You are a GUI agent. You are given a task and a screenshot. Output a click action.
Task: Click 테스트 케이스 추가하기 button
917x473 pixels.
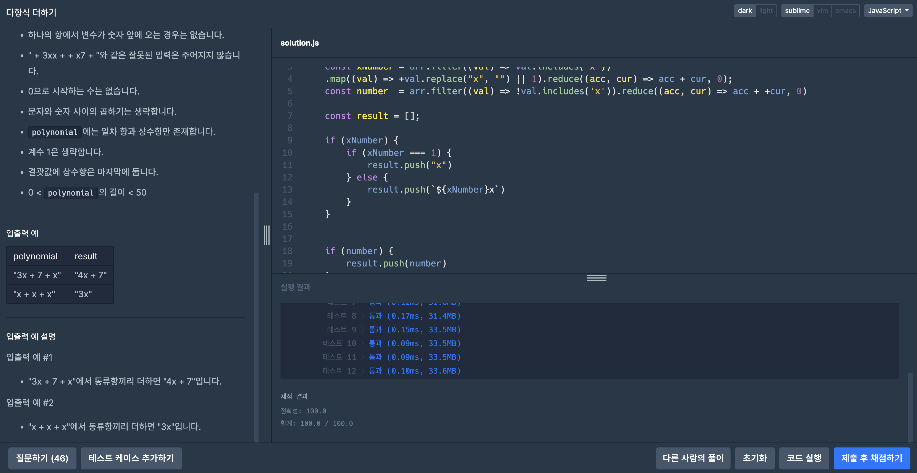(131, 458)
